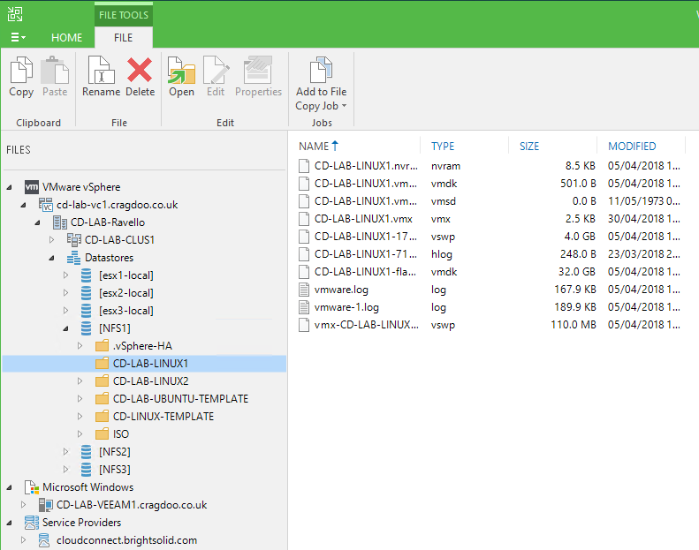
Task: Select the CD-LAB-LINUX1 folder
Action: pos(144,364)
